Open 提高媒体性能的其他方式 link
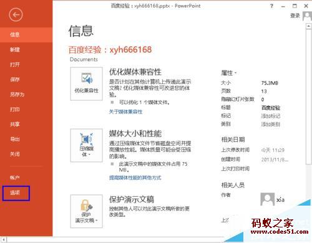312x243 pixels. click(135, 178)
